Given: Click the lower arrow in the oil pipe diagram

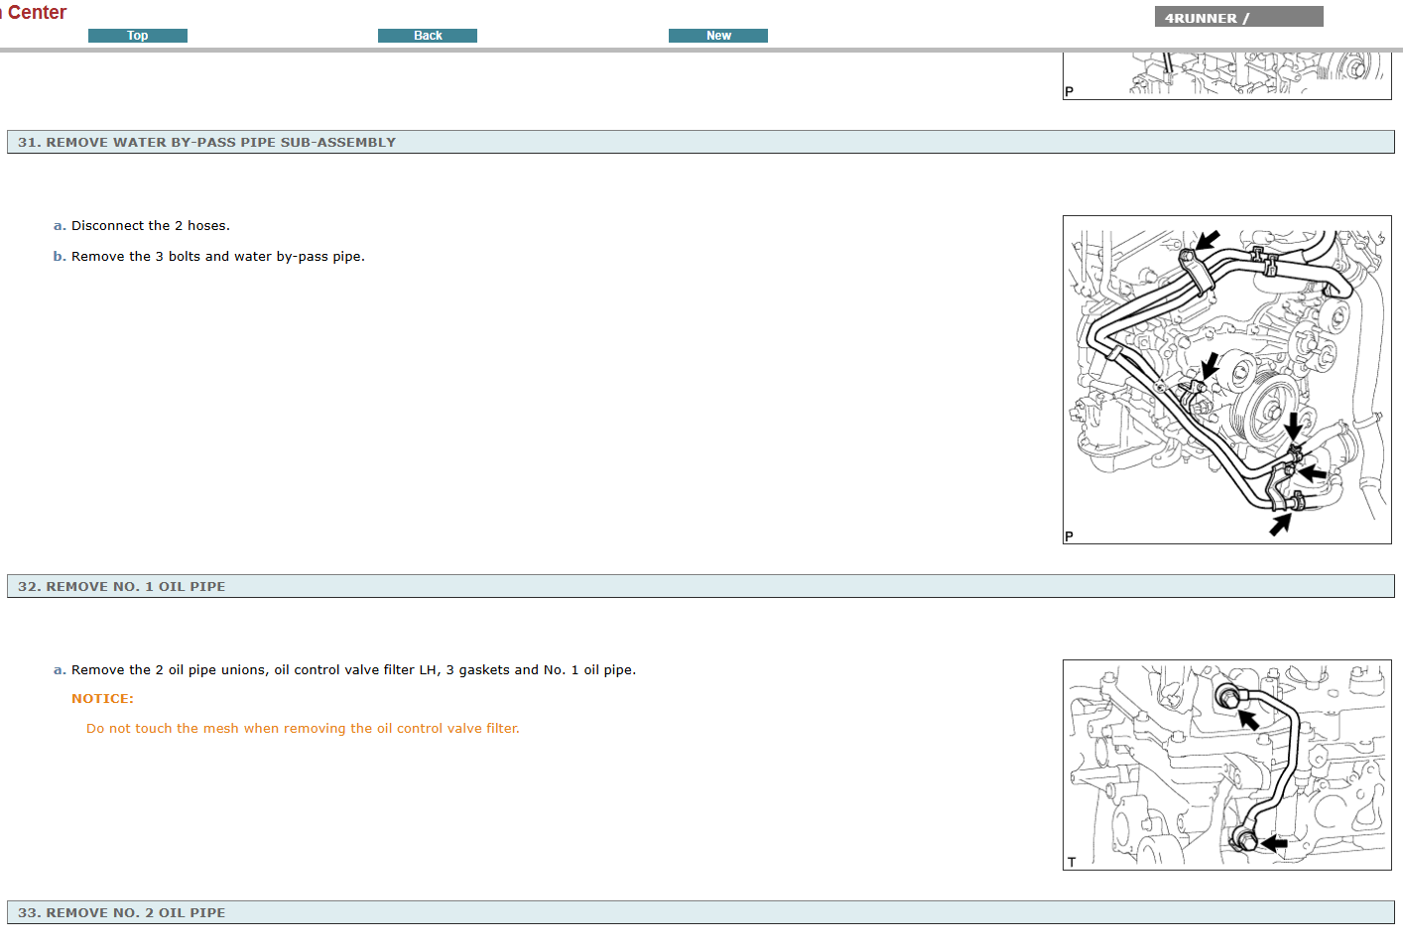Looking at the screenshot, I should pos(1274,844).
